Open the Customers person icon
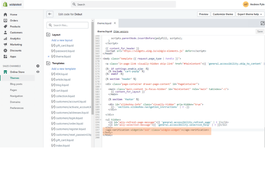Viewport: 265px width, 177px height. pyautogui.click(x=5, y=32)
